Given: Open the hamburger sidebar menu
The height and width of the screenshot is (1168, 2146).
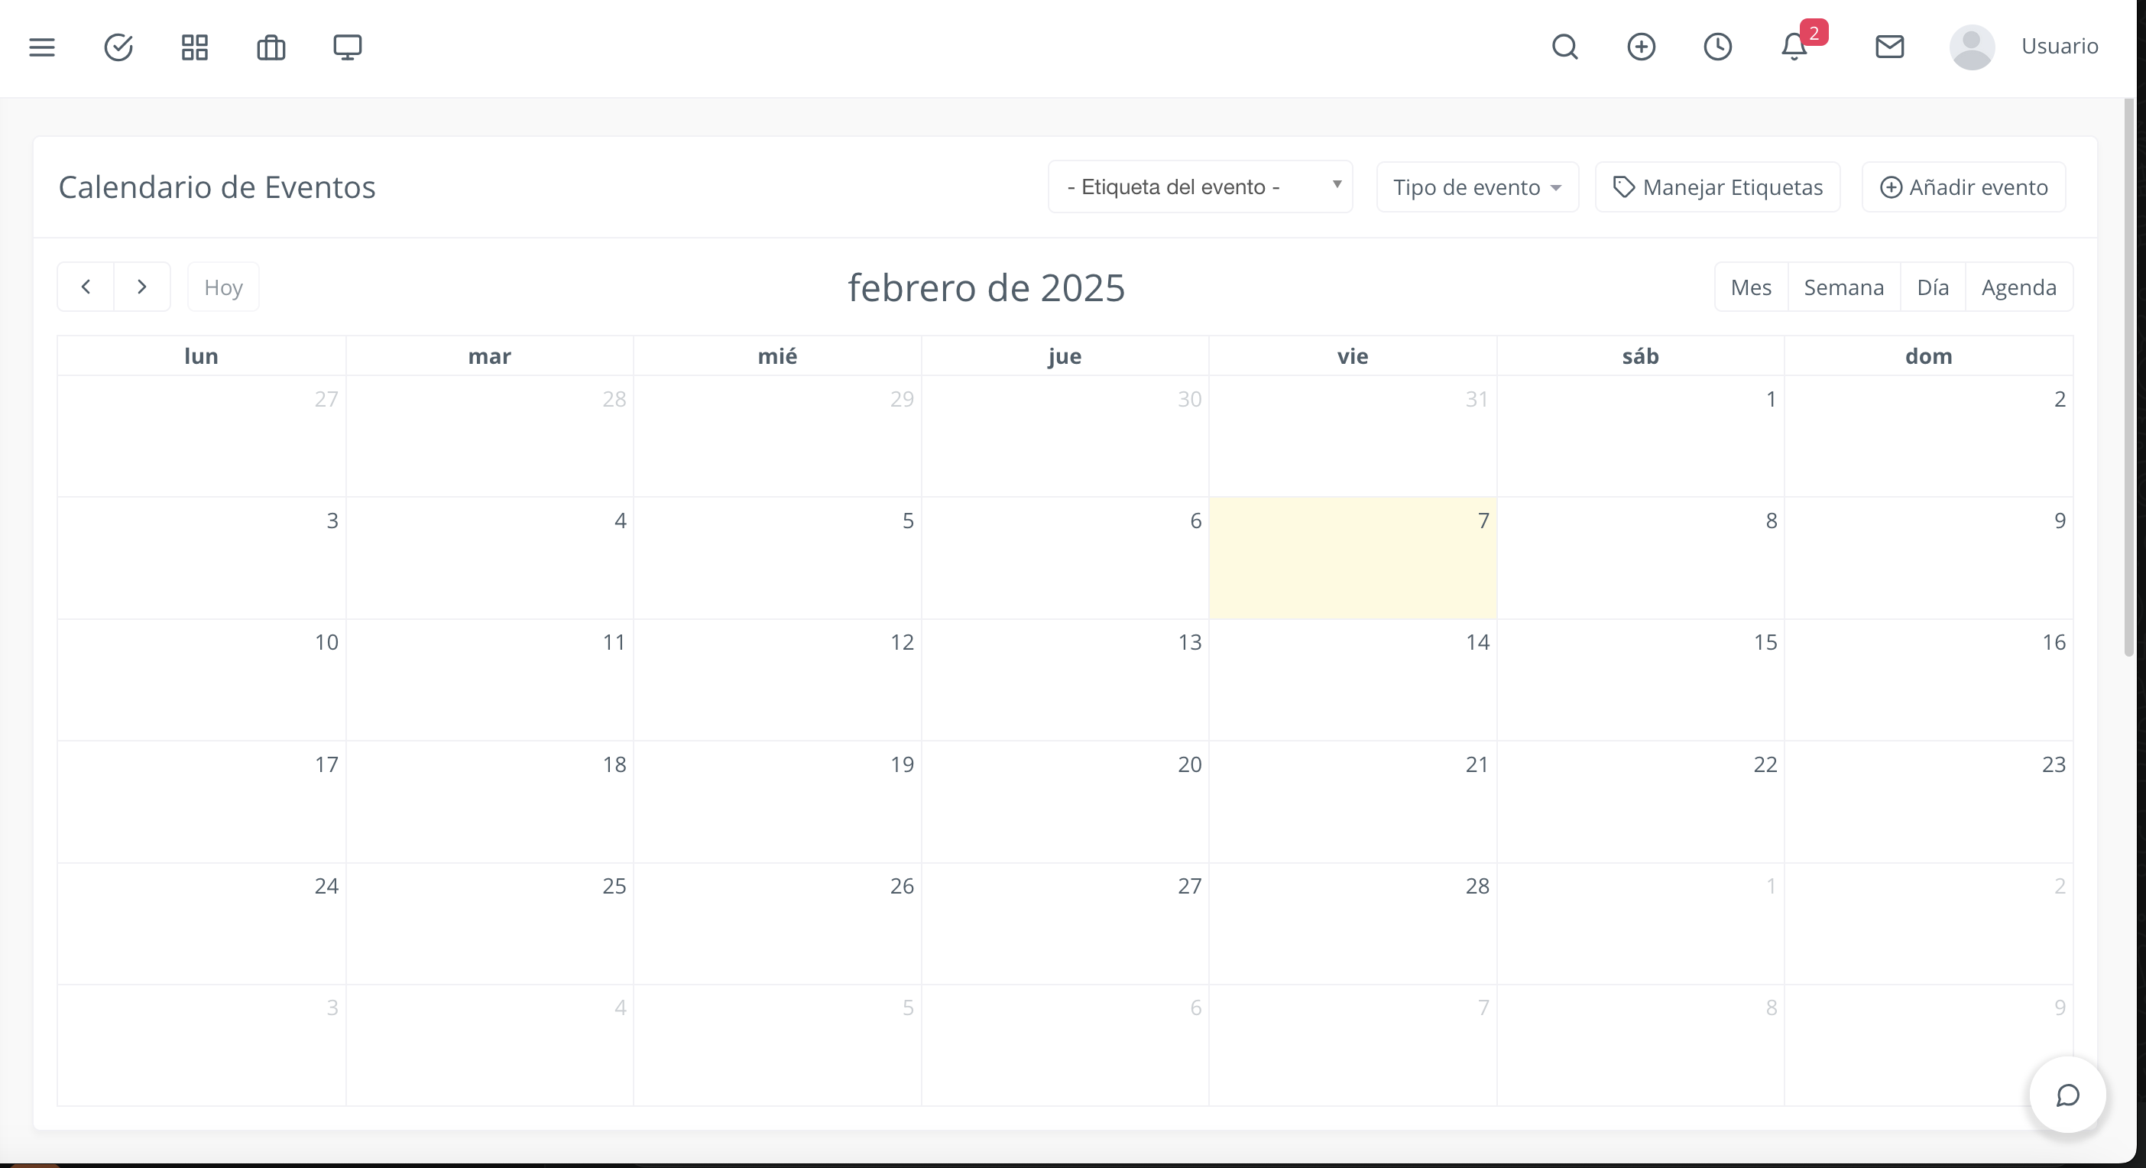Looking at the screenshot, I should [x=42, y=47].
